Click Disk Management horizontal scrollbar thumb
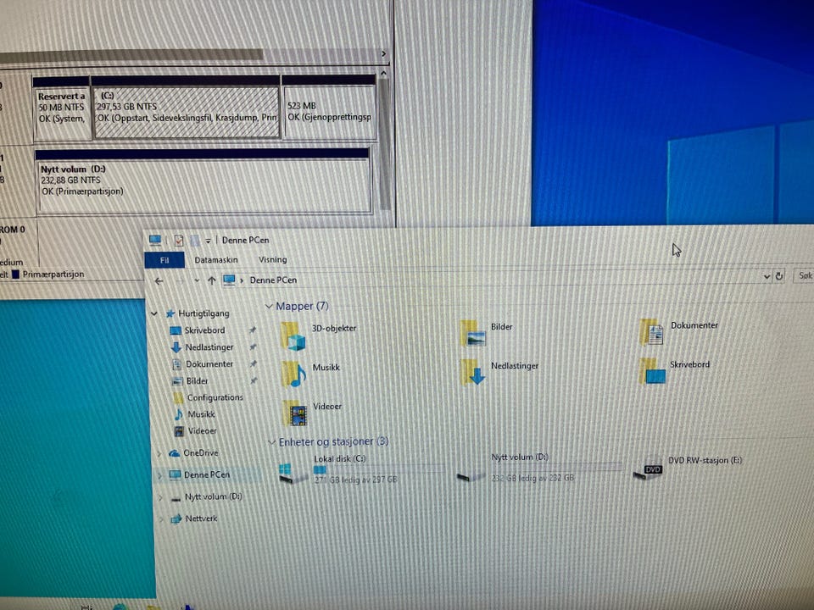The height and width of the screenshot is (610, 814). (x=131, y=54)
